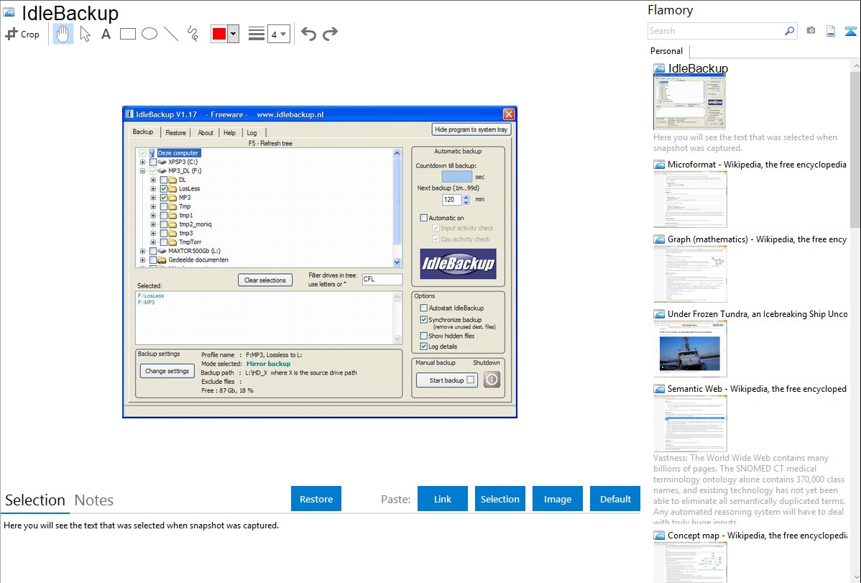Image resolution: width=861 pixels, height=583 pixels.
Task: Switch to the Notes tab
Action: [x=93, y=500]
